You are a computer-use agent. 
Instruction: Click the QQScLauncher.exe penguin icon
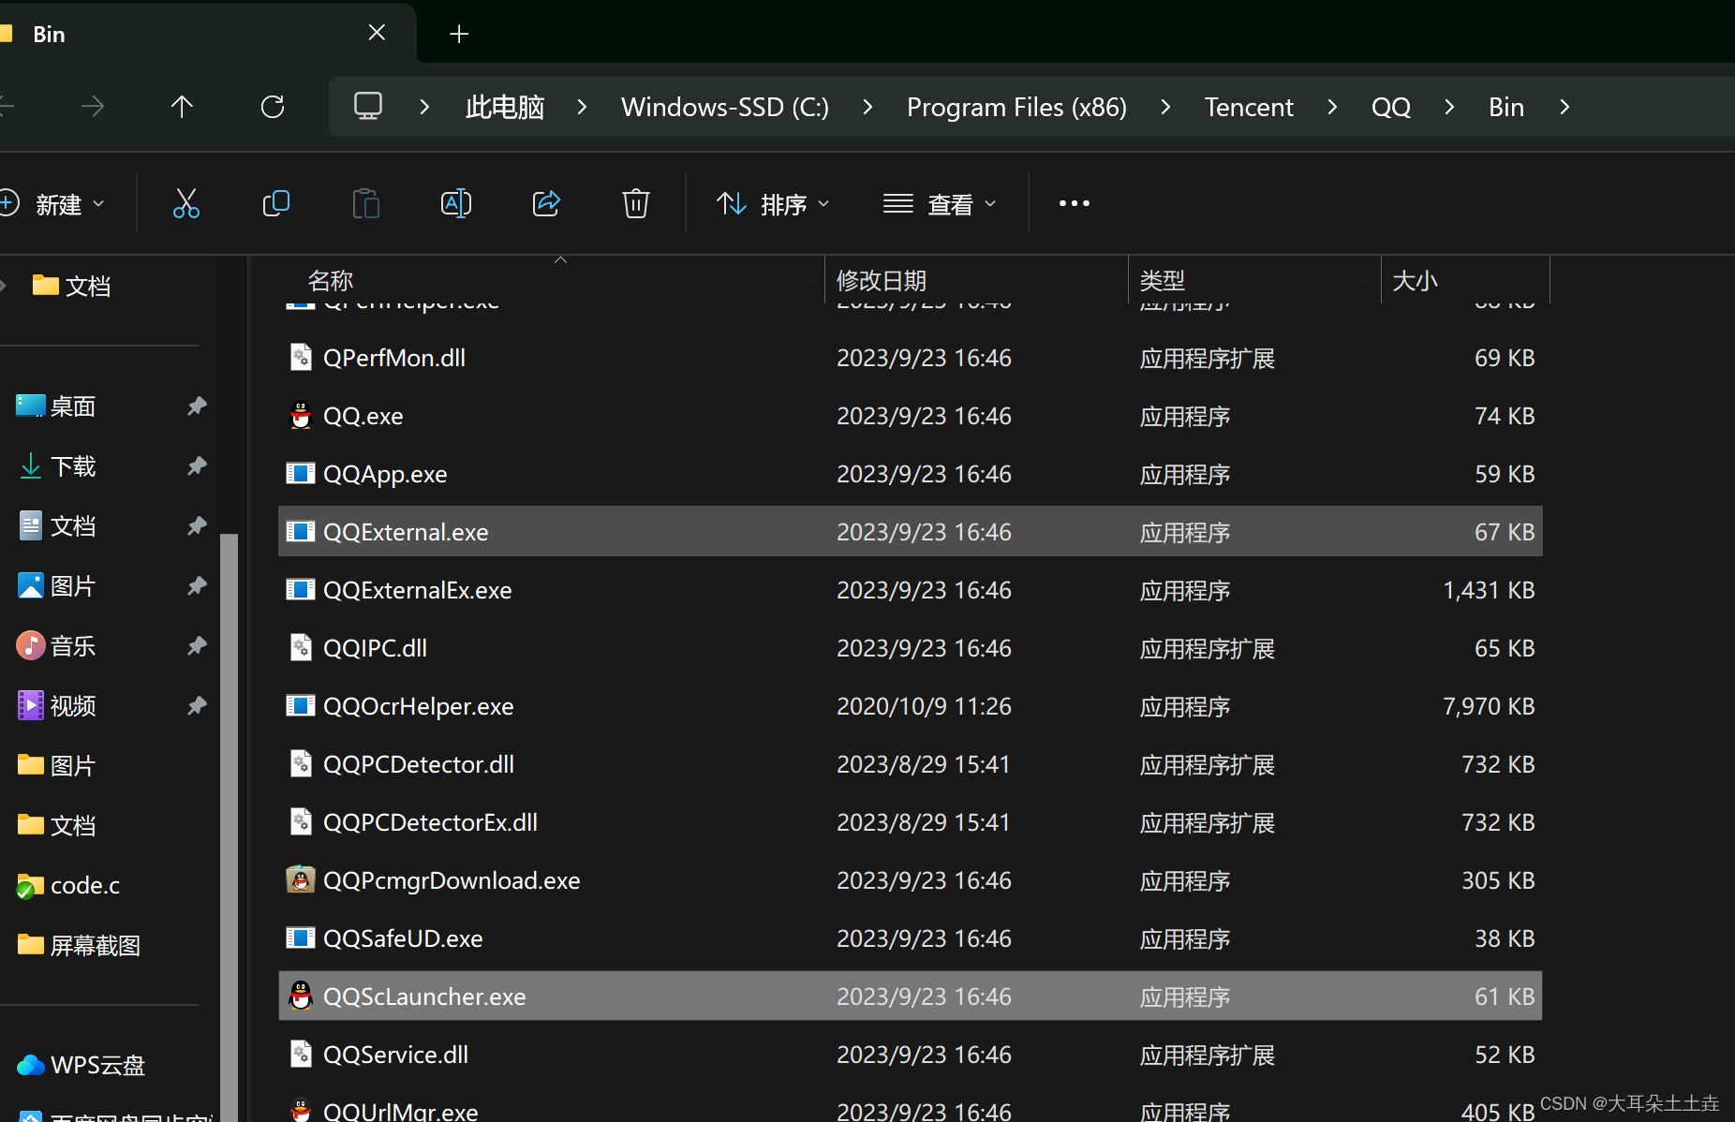[x=300, y=996]
